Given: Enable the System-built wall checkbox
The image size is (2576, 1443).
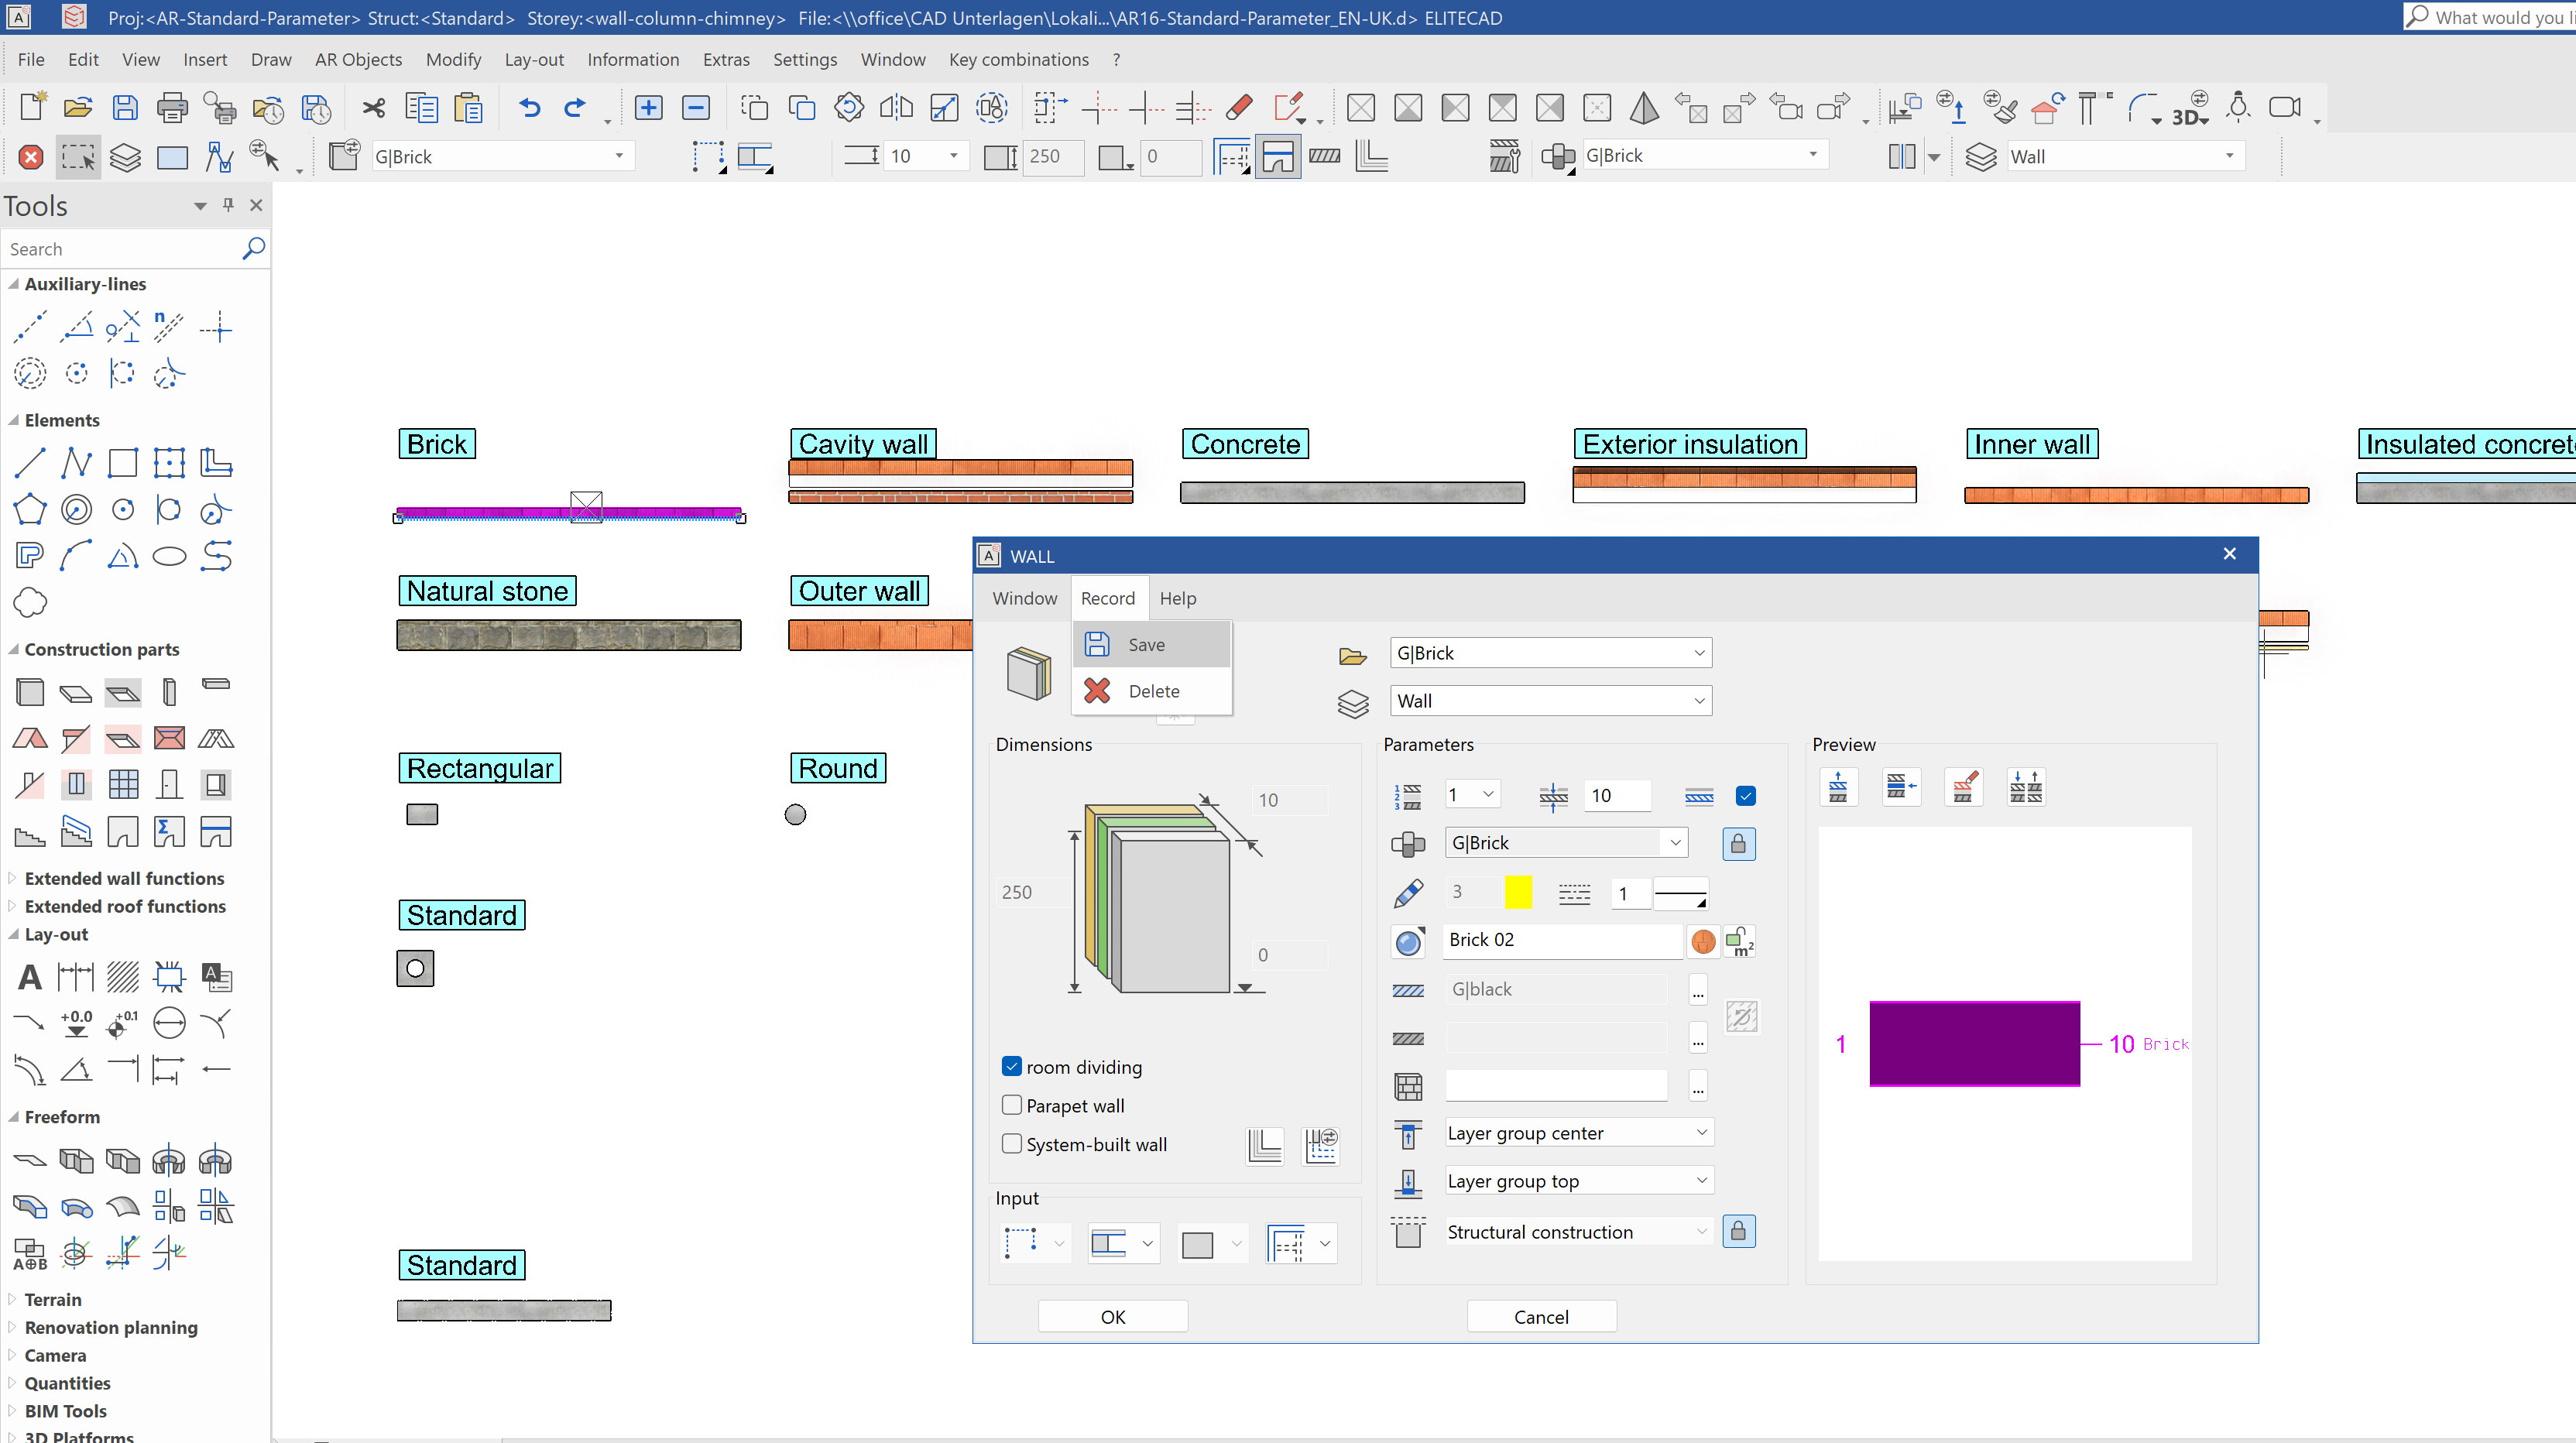Looking at the screenshot, I should (1010, 1144).
